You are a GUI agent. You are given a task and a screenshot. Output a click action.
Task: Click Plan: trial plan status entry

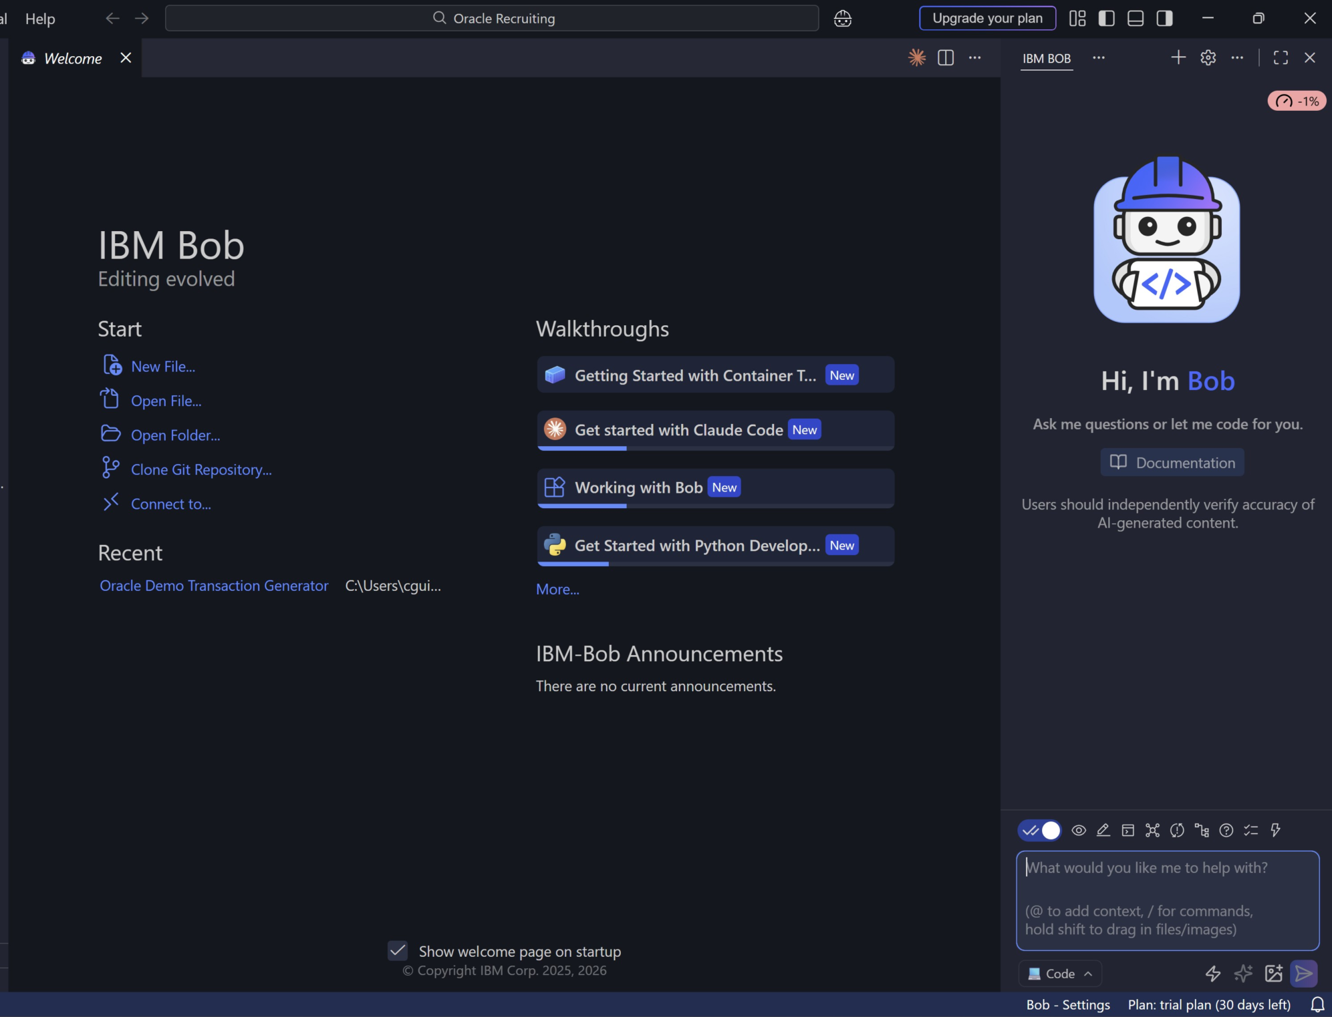(x=1209, y=1004)
